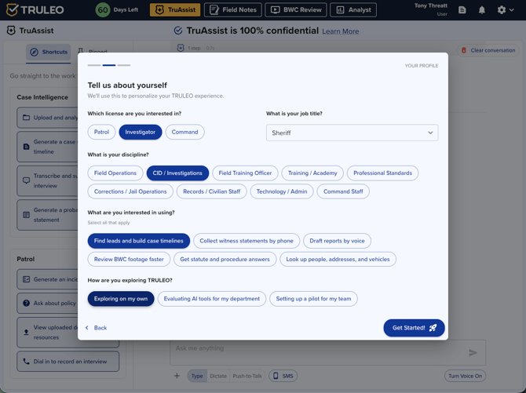Click Tony Threatt user profile

click(x=431, y=9)
